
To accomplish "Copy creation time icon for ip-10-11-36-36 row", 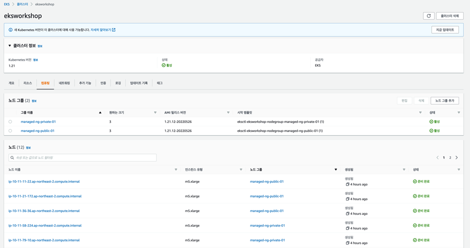I will 348,214.
